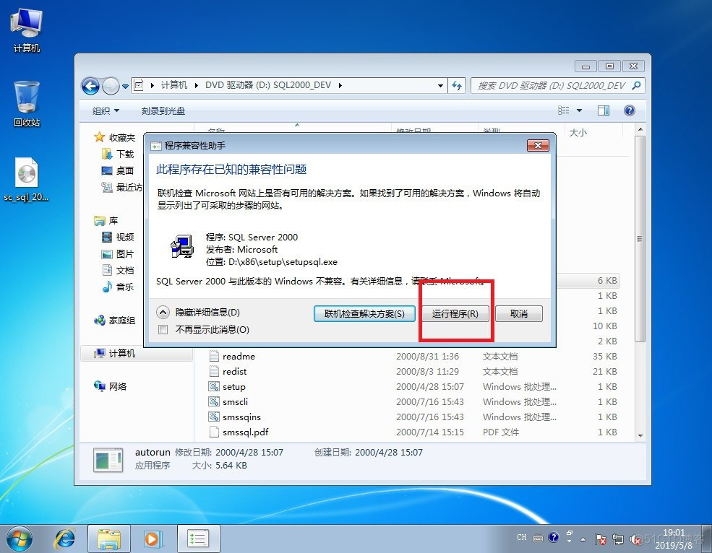This screenshot has width=712, height=553.
Task: Click the 大小 column header
Action: pyautogui.click(x=578, y=132)
